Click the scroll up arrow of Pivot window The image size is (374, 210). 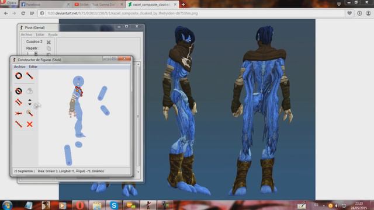(138, 64)
